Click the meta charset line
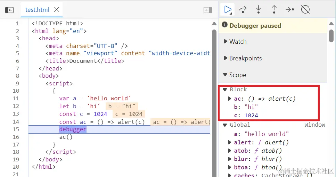336x177 pixels. [87, 46]
